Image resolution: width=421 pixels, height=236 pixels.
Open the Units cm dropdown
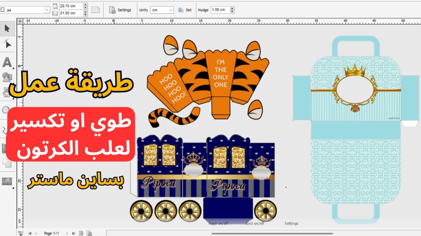[162, 10]
